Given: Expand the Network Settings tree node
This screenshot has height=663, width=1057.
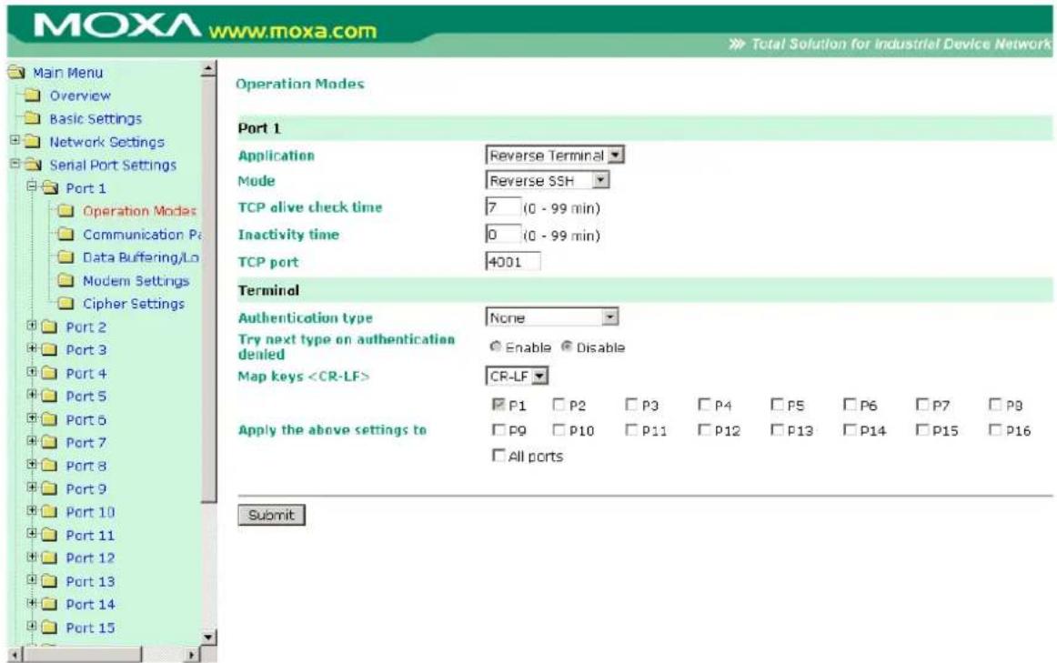Looking at the screenshot, I should point(15,140).
